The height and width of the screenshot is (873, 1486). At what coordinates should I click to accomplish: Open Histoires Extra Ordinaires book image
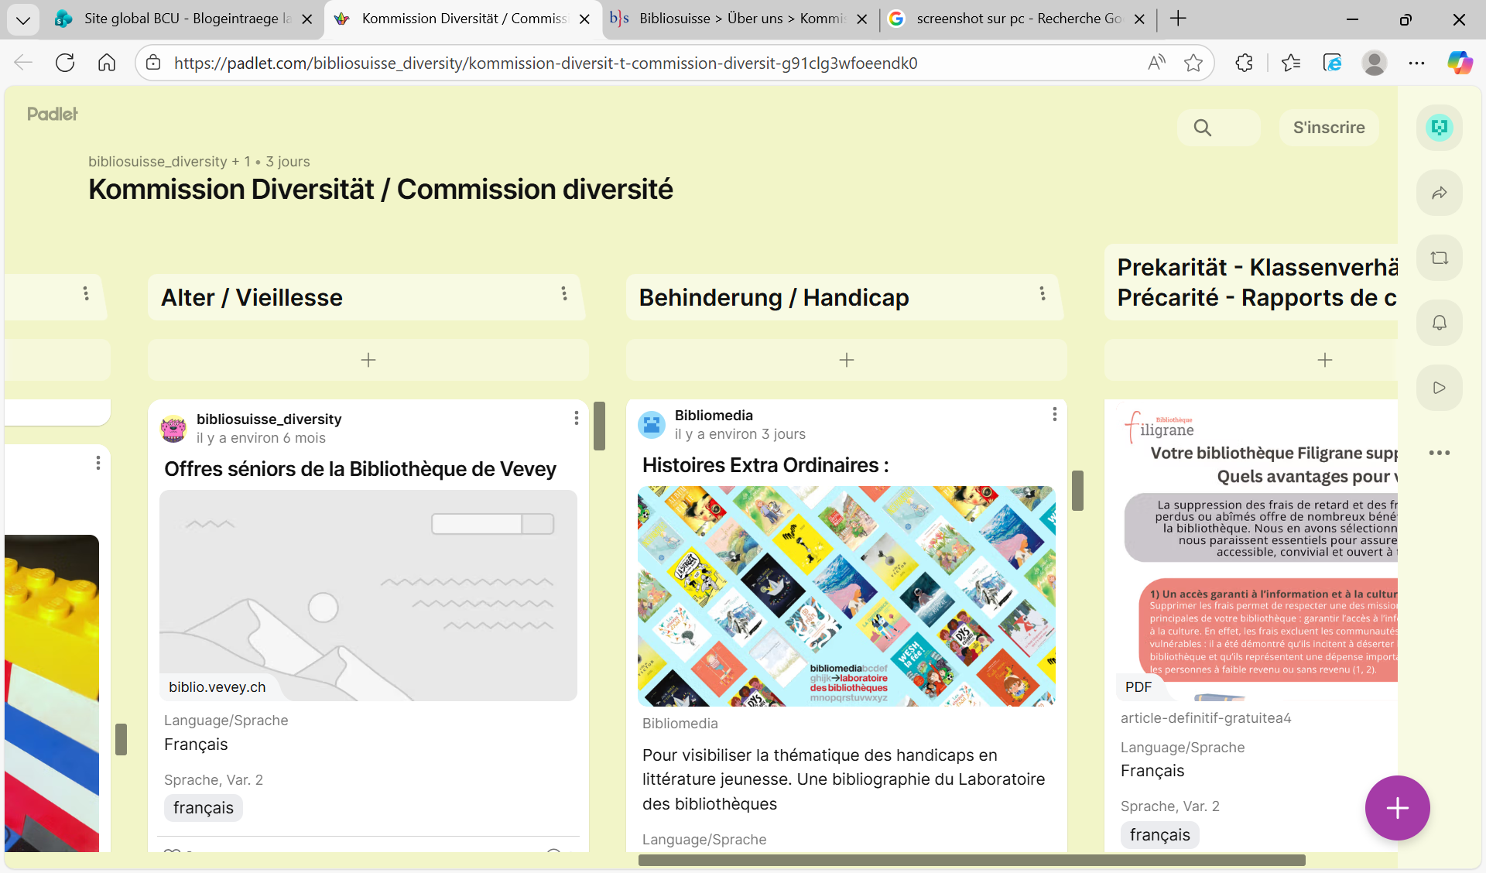[846, 595]
